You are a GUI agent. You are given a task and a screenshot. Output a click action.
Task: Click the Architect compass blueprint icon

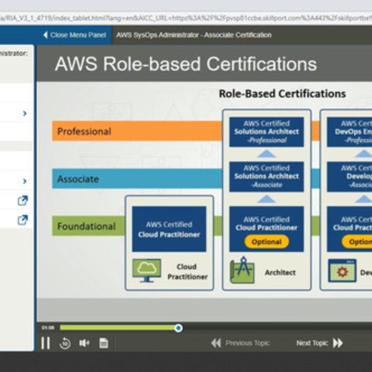242,270
